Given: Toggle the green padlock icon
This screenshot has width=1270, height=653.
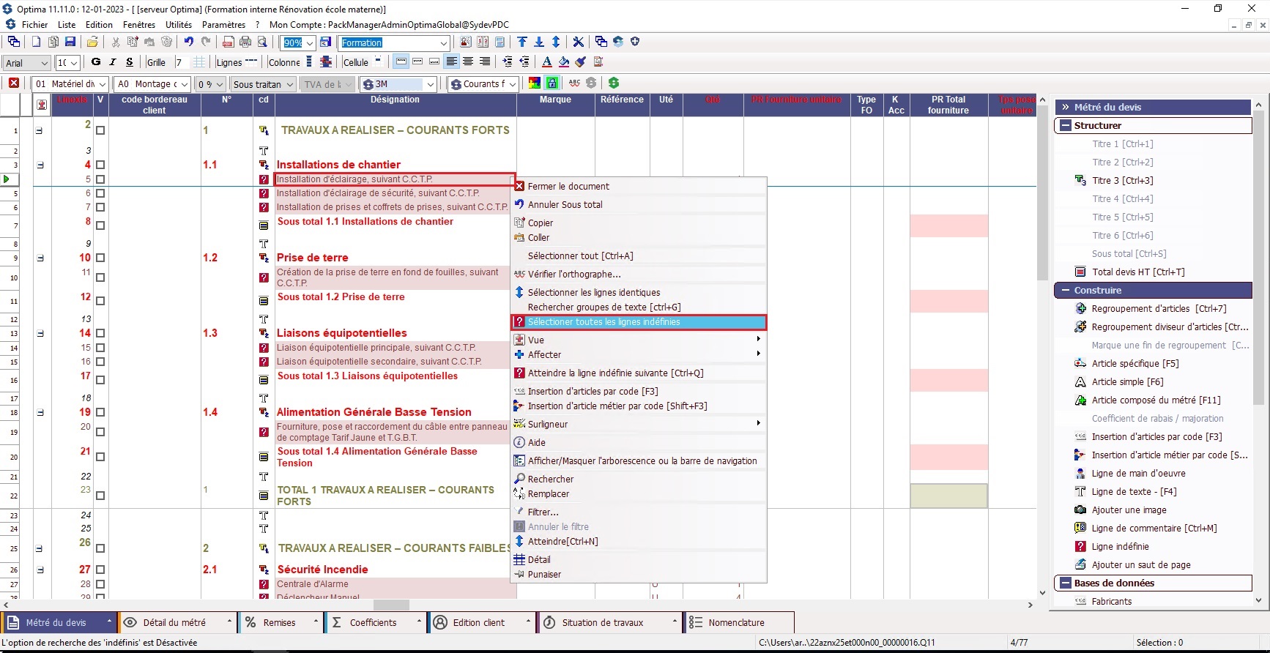Looking at the screenshot, I should click(552, 83).
